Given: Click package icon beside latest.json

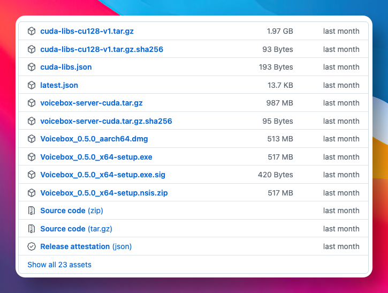Looking at the screenshot, I should coord(32,85).
